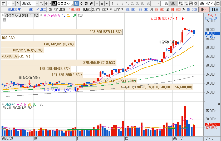The height and width of the screenshot is (141, 221).
Task: Click the price MA 20 period label in orange
Action: pyautogui.click(x=69, y=15)
